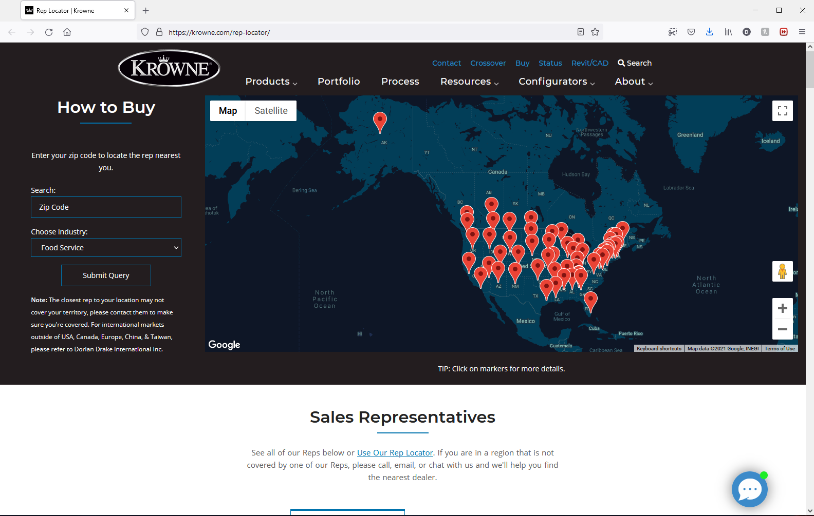Click the Google logo on map
Viewport: 814px width, 516px height.
(x=224, y=345)
